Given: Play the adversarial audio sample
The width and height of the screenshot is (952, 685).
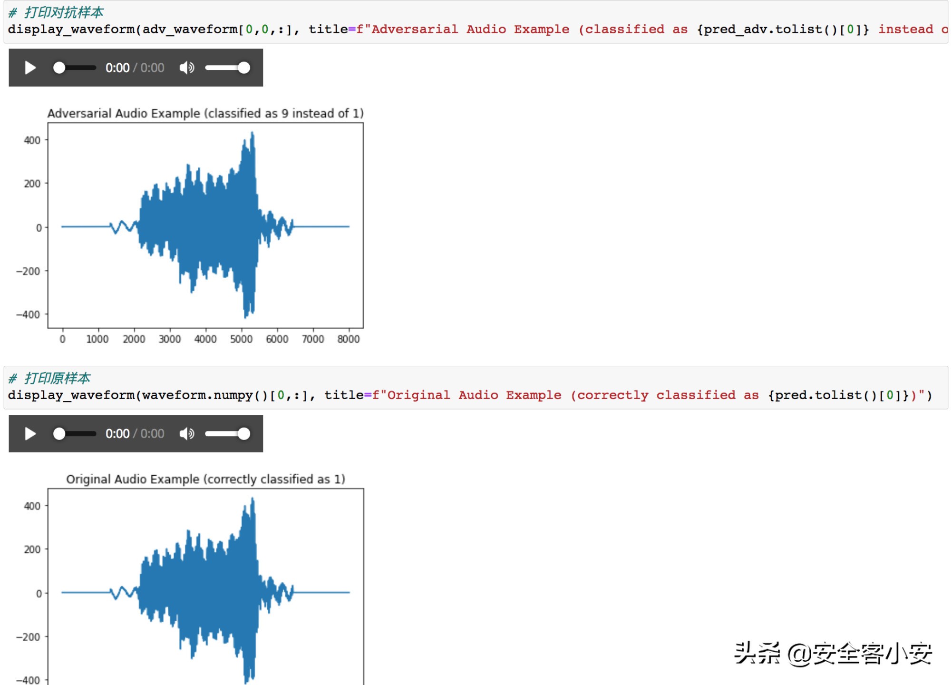Looking at the screenshot, I should [30, 68].
